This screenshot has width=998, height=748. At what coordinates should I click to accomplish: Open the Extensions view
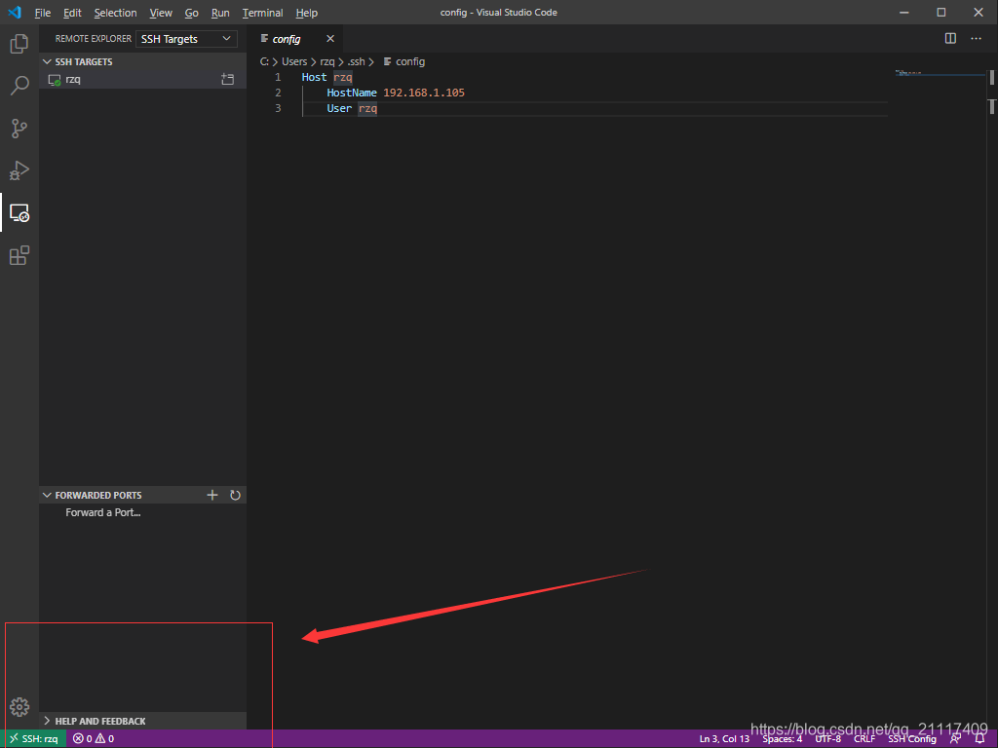(19, 256)
